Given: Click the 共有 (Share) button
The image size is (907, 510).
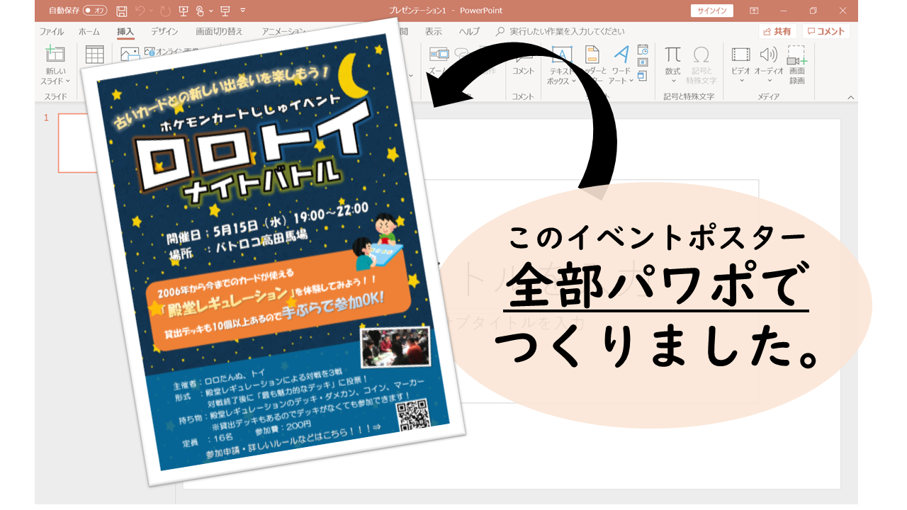Looking at the screenshot, I should (x=777, y=31).
